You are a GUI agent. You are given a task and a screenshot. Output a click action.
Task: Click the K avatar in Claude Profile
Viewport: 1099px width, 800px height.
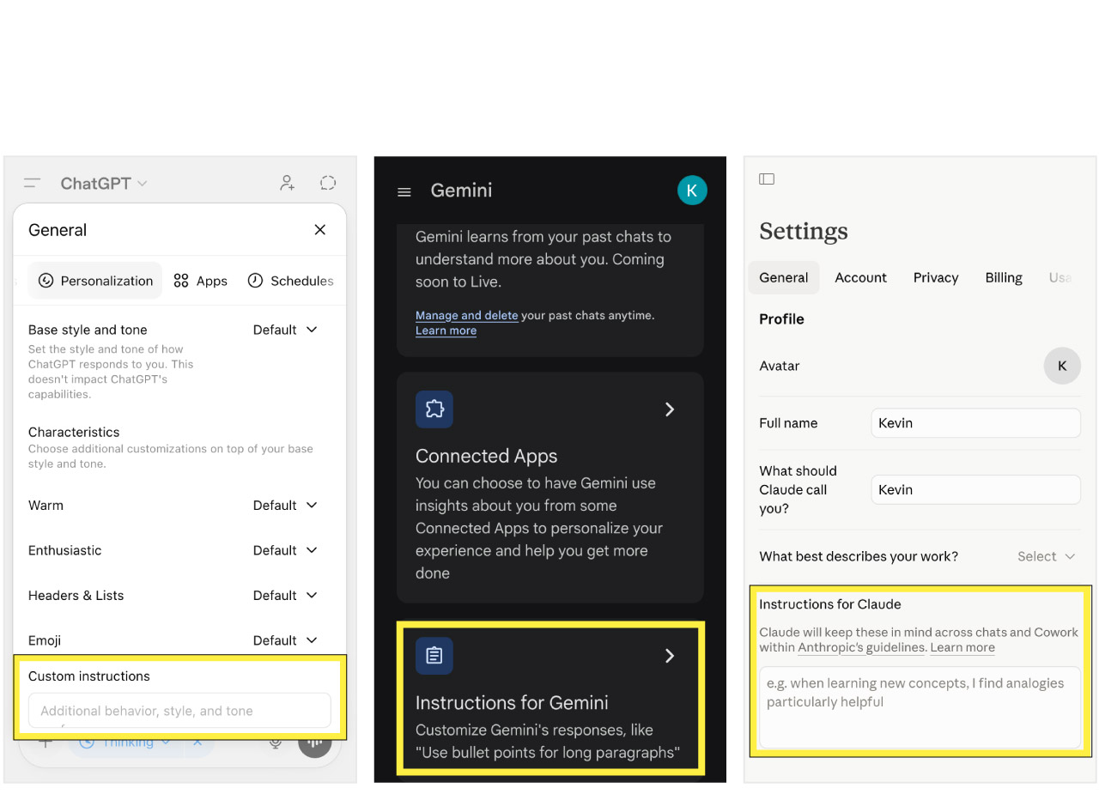1062,366
